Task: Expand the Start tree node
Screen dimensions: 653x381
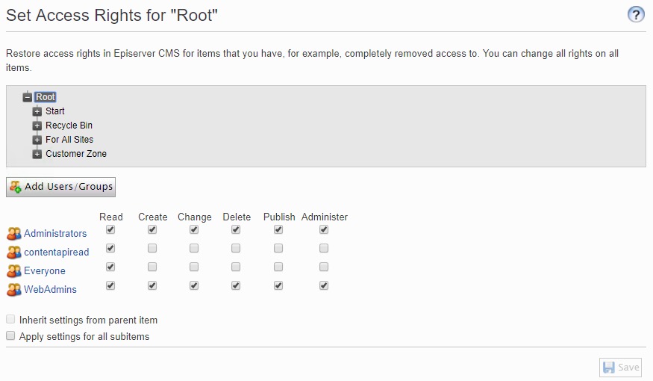Action: tap(37, 111)
